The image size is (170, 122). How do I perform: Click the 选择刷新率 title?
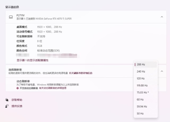tap(15, 70)
